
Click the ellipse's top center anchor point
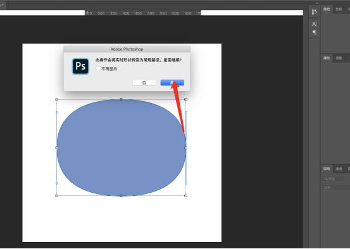tap(122, 99)
